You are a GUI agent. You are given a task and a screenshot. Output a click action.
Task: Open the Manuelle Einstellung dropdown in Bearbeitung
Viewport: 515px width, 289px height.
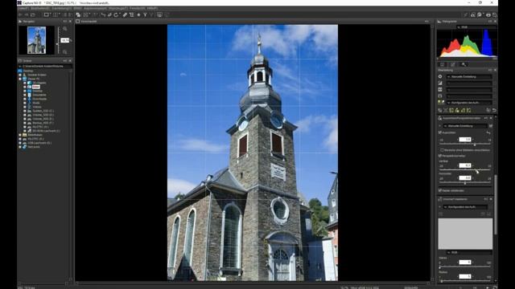[x=469, y=77]
